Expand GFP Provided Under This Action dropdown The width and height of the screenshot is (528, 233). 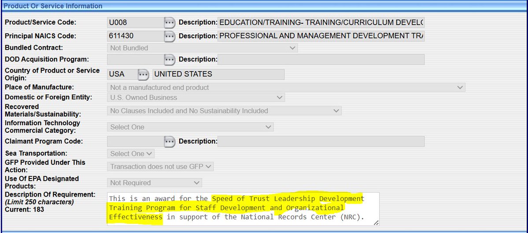160,167
